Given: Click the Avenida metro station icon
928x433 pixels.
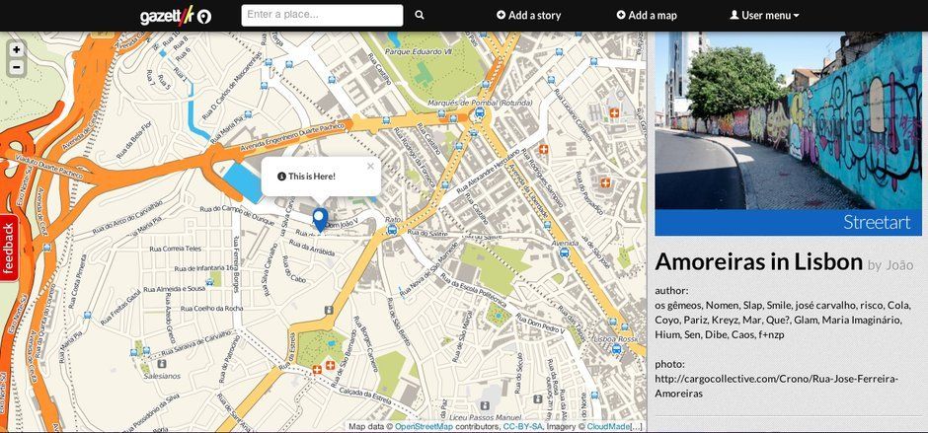Looking at the screenshot, I should click(564, 253).
